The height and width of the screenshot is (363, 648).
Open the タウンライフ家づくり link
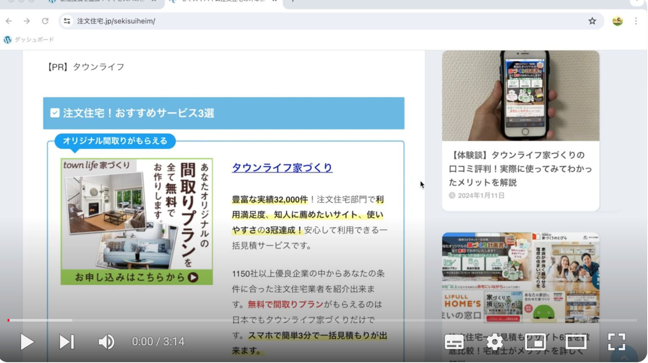click(282, 168)
